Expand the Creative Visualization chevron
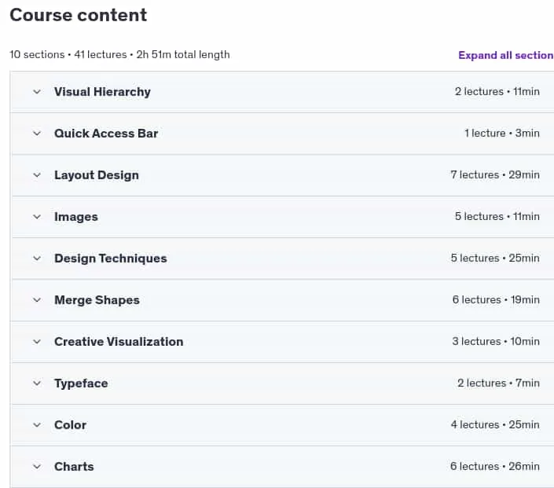 (x=37, y=342)
